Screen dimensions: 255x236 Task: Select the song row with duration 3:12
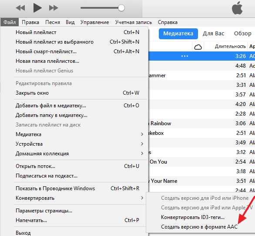[x=202, y=152]
